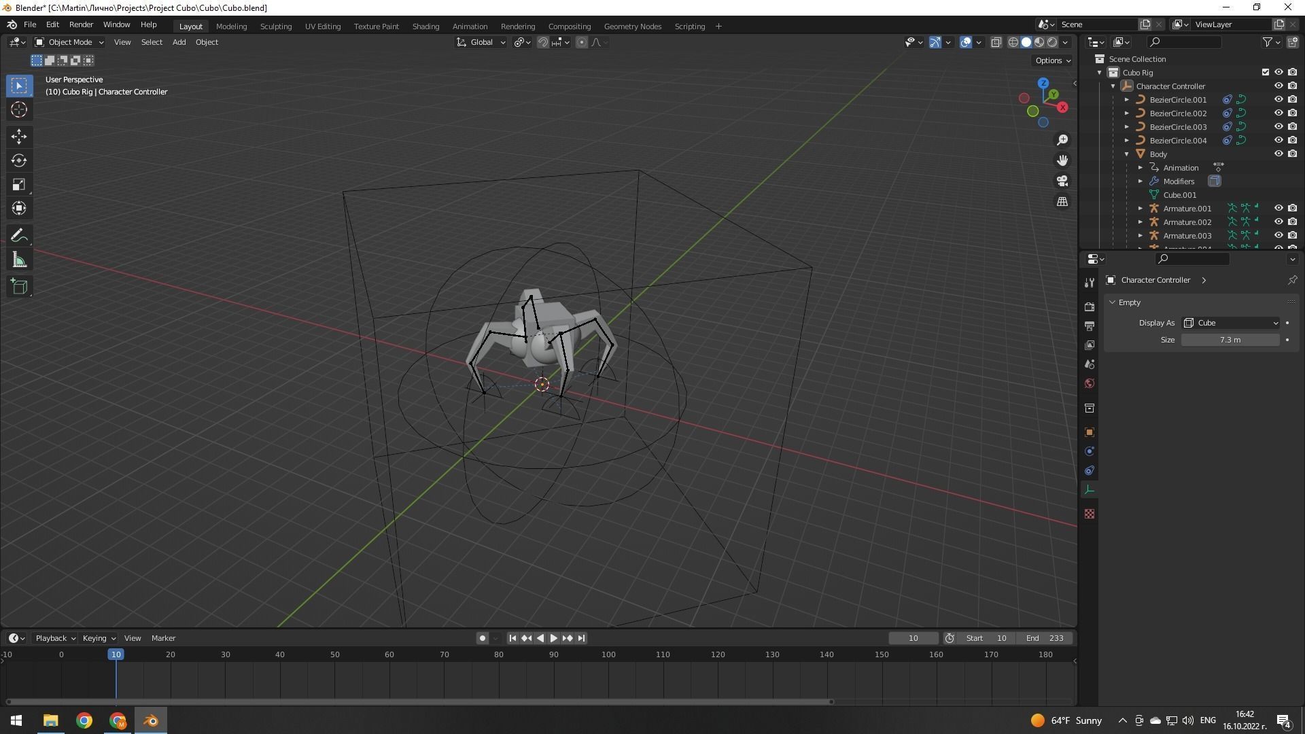Jump to the first frame
The image size is (1305, 734).
coord(512,638)
